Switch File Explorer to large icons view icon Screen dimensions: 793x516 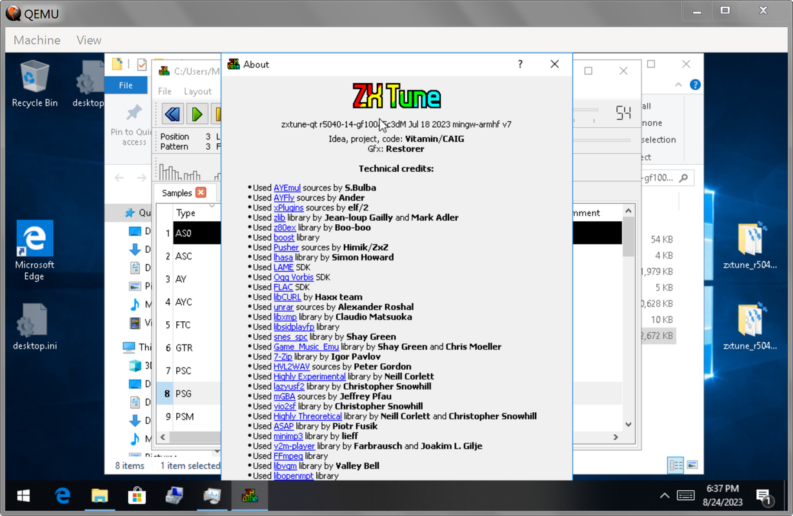coord(692,464)
